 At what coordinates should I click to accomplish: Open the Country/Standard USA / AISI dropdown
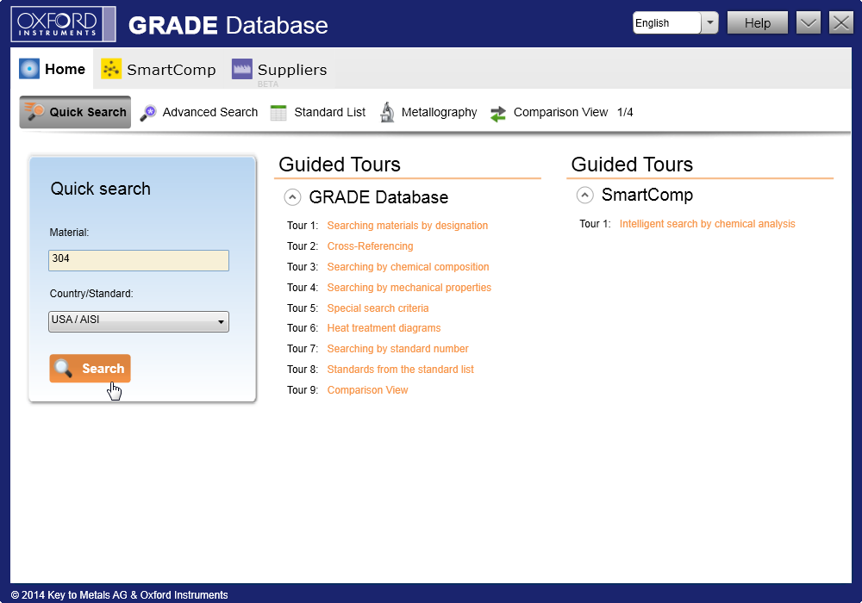139,321
